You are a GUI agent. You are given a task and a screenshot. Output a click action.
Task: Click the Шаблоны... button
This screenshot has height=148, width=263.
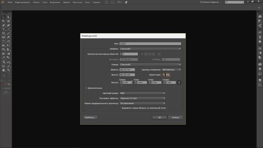[x=90, y=118]
